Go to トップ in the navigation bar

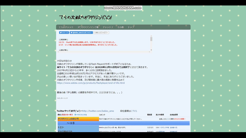coord(131,27)
